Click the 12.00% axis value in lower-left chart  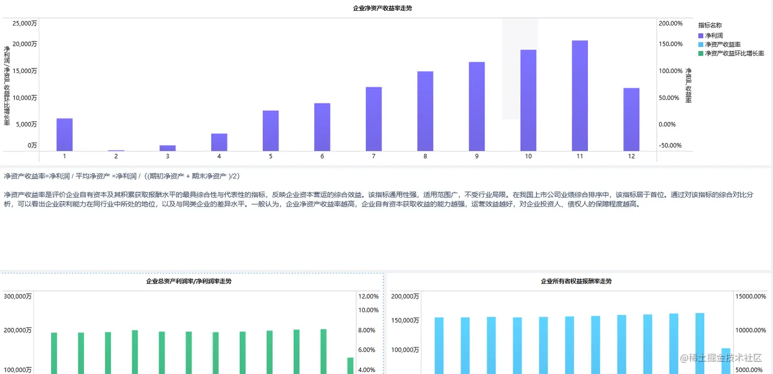(368, 296)
